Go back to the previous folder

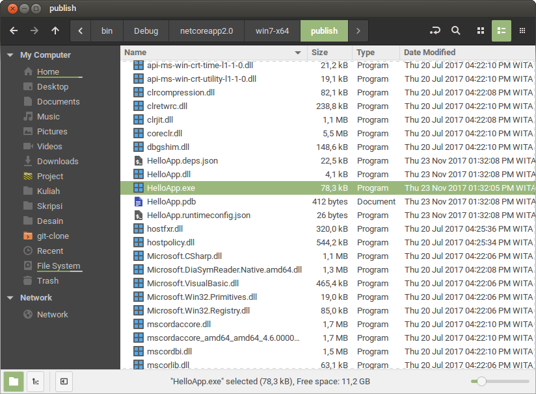coord(14,31)
